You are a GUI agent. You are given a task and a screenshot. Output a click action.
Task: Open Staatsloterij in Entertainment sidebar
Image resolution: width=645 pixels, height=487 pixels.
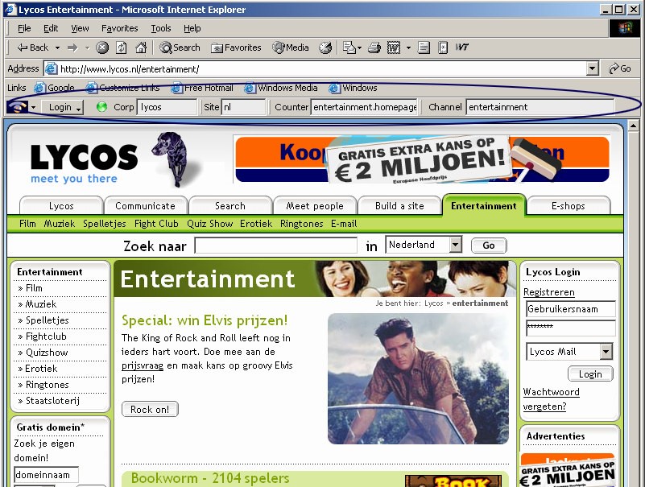tap(52, 401)
